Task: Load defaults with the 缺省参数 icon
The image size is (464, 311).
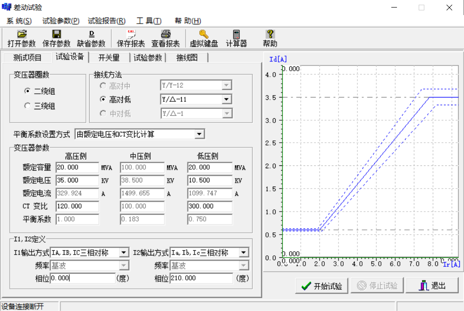Action: pos(92,37)
